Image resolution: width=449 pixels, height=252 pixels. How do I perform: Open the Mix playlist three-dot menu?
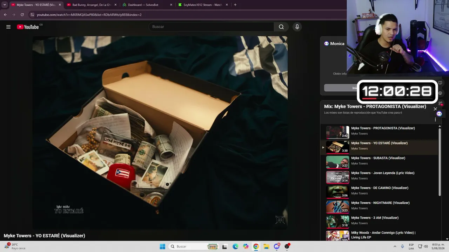point(435,120)
